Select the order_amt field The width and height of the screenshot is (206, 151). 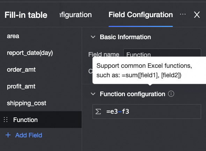pyautogui.click(x=41, y=70)
